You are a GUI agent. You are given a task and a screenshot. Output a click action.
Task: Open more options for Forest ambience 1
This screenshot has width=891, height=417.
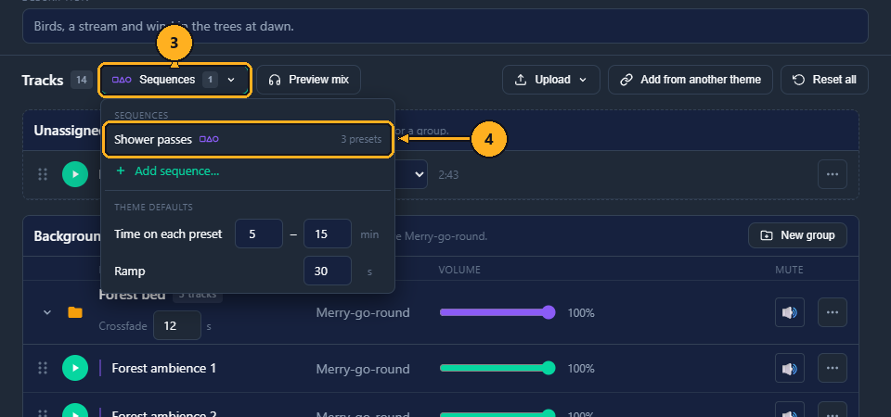coord(832,368)
